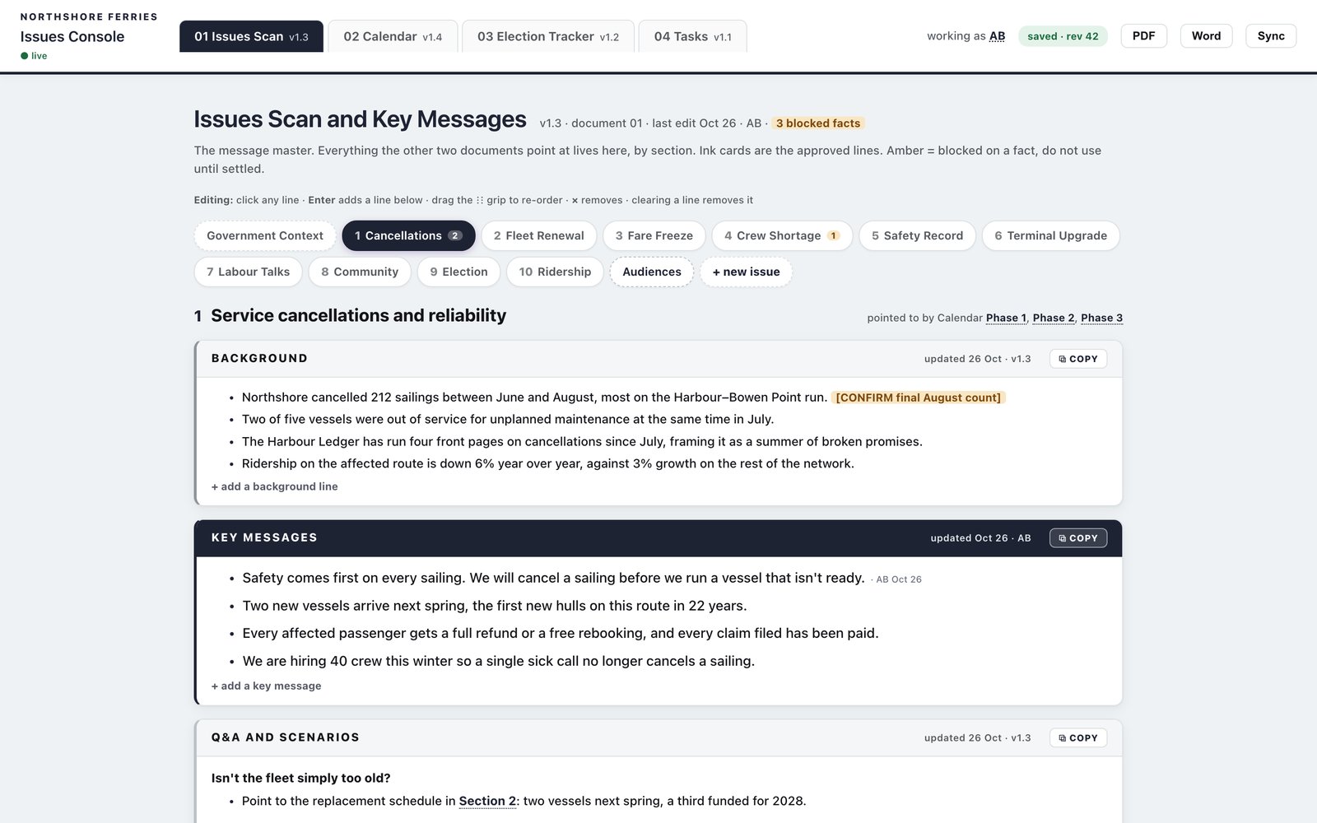
Task: Select the 8 Community chip
Action: [360, 272]
